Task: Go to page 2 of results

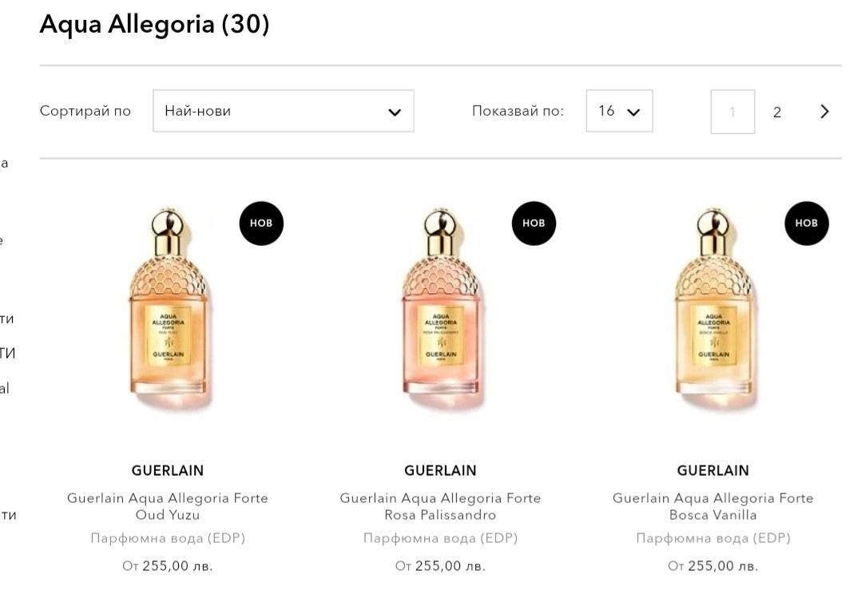Action: [776, 112]
